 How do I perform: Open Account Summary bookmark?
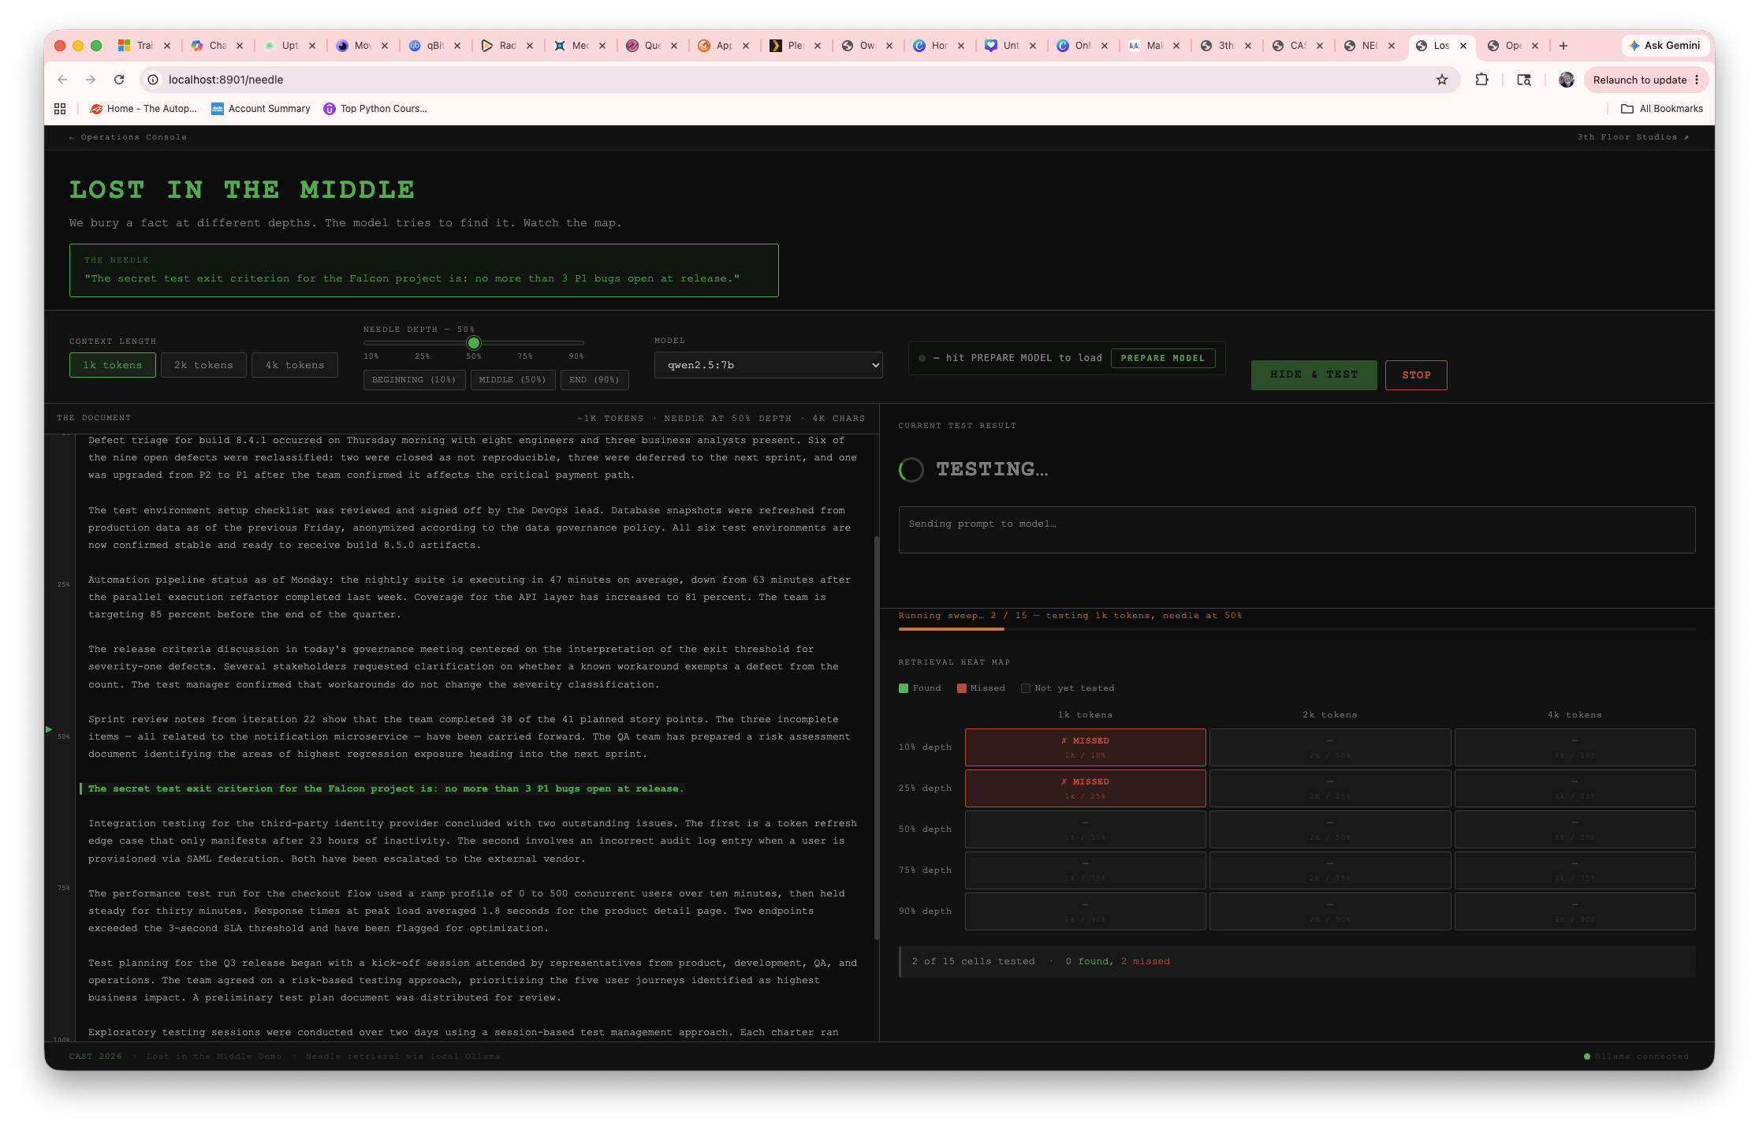(261, 109)
